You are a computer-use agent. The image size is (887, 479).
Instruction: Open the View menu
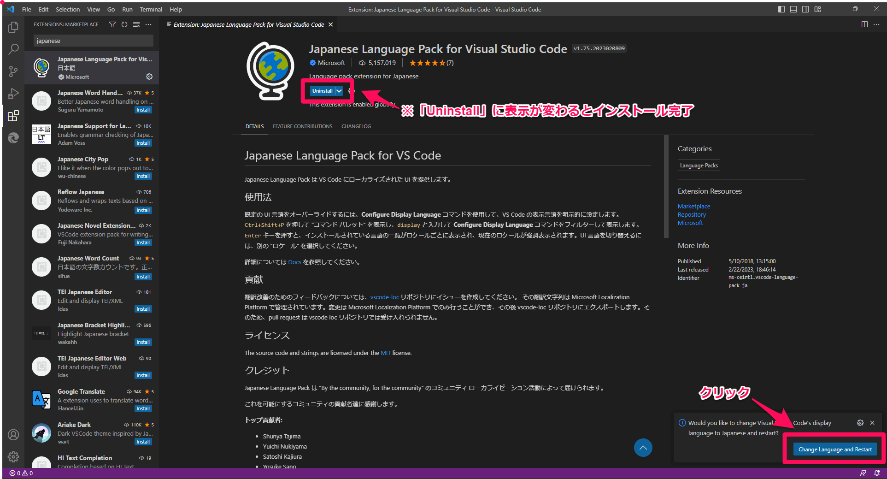coord(94,9)
